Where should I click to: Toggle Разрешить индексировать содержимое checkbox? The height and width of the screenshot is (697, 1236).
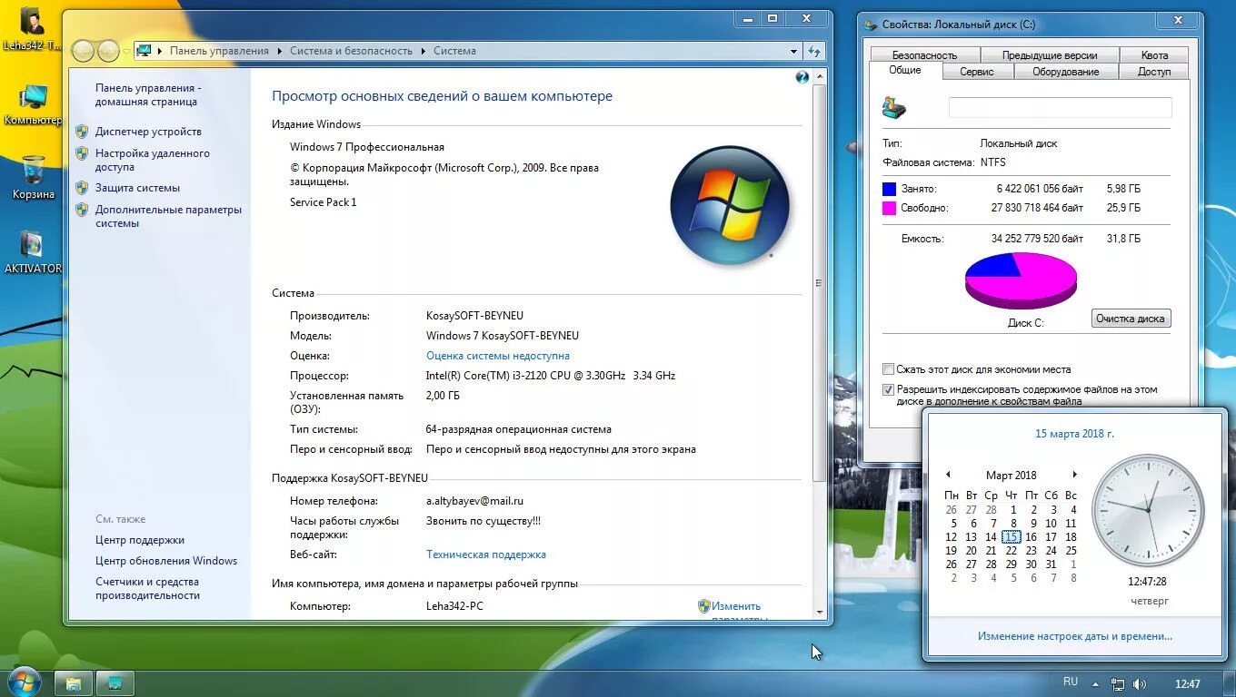[x=888, y=390]
